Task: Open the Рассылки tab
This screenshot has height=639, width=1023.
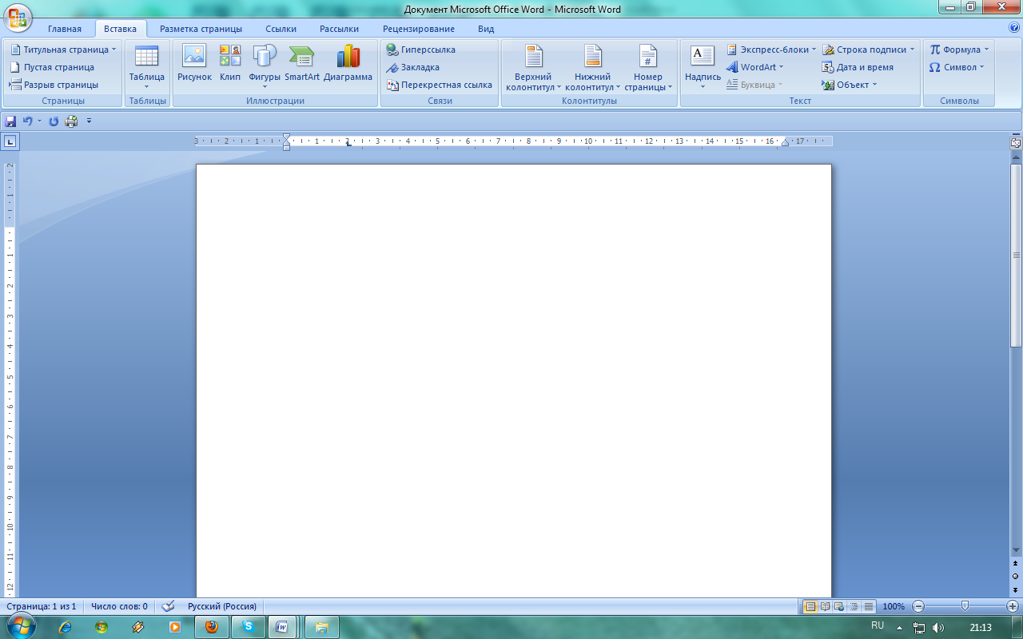Action: (339, 29)
